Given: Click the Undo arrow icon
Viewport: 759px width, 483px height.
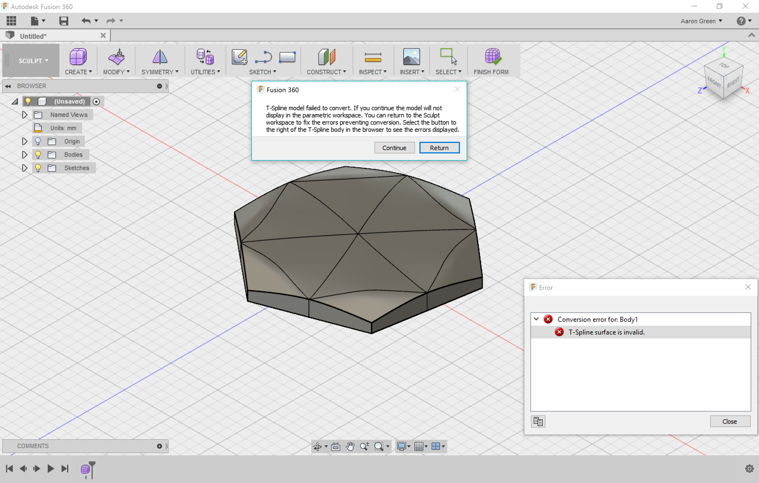Looking at the screenshot, I should [x=86, y=21].
